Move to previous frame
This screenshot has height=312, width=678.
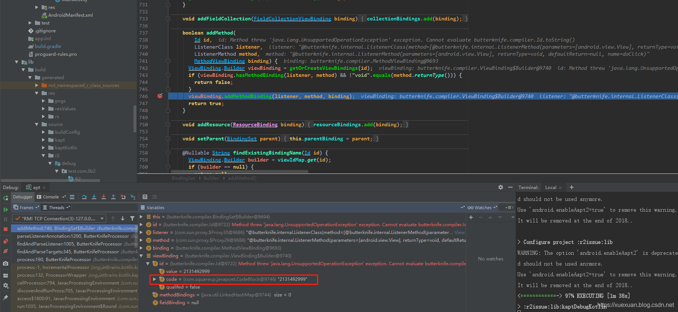[x=113, y=218]
